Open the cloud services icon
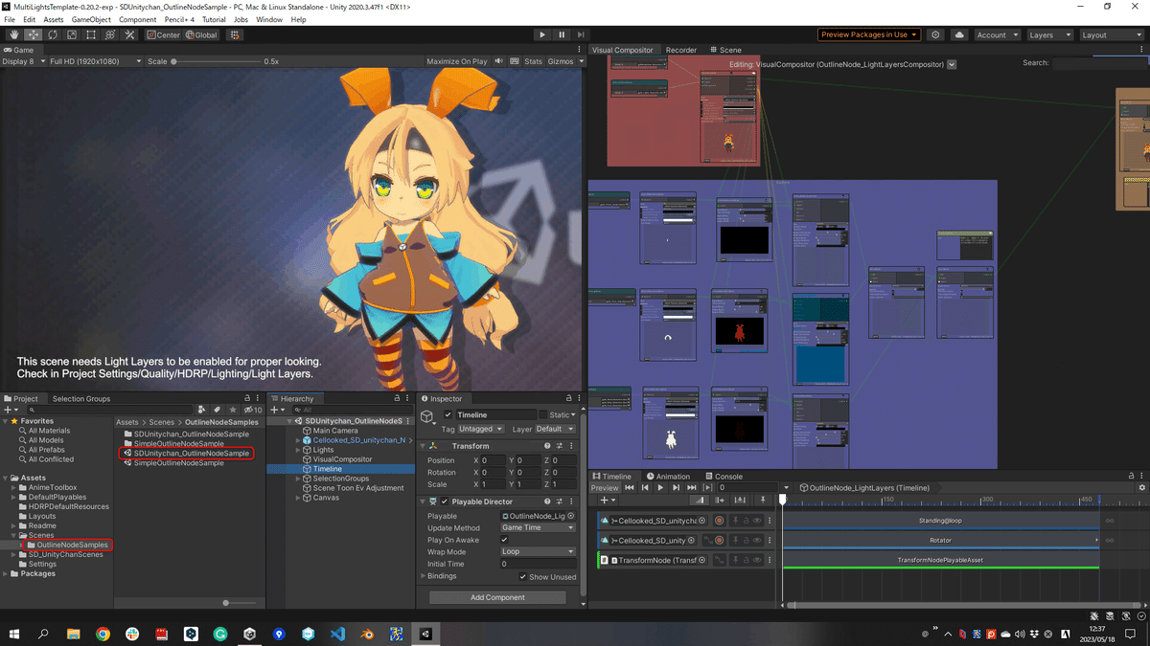Image resolution: width=1150 pixels, height=646 pixels. coord(959,34)
